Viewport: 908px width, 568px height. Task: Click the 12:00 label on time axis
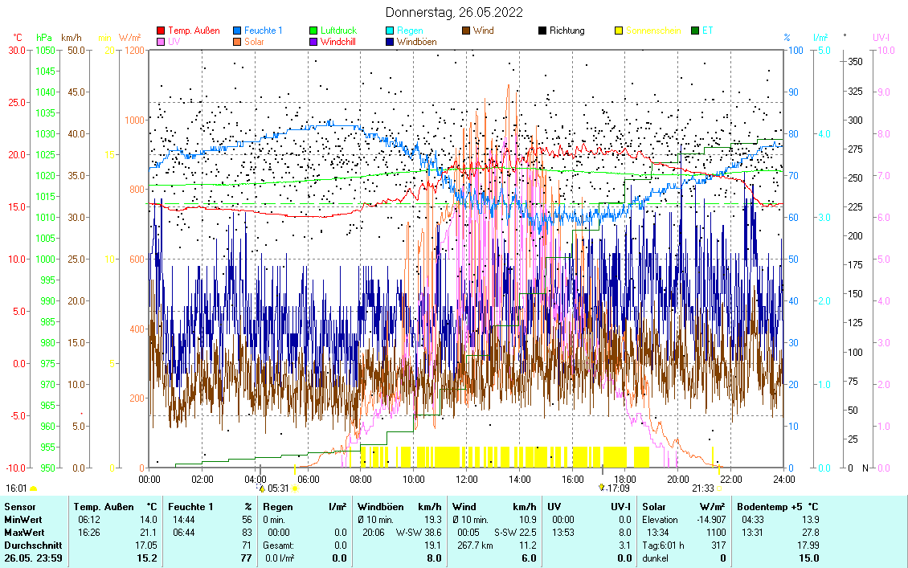tap(467, 480)
